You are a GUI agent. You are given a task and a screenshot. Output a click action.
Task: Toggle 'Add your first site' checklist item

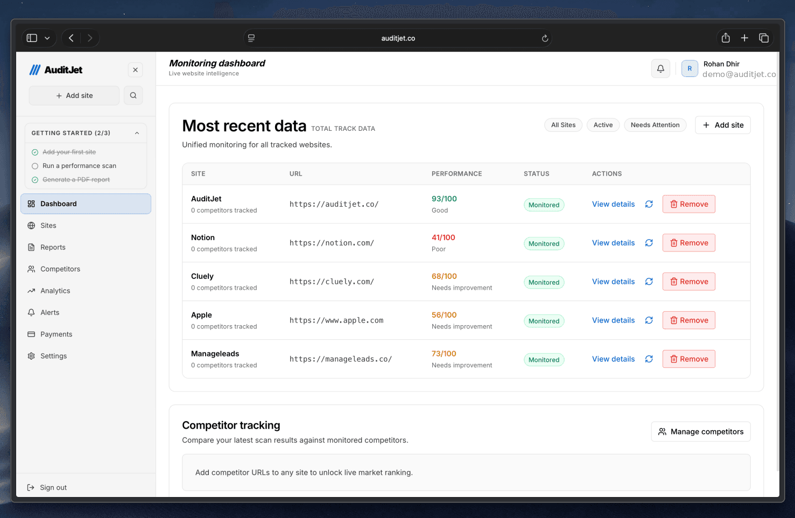pos(64,152)
